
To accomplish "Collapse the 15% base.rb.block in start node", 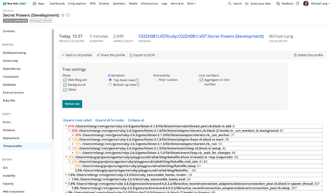I will point(69,139).
